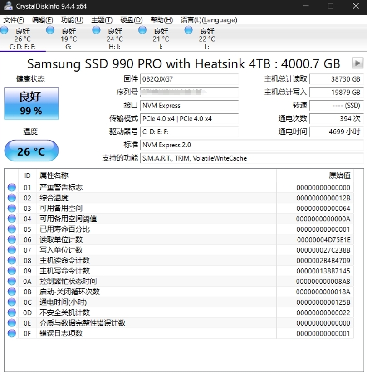Select the 严重警告标志 attribute name
367x375 pixels.
pos(61,188)
